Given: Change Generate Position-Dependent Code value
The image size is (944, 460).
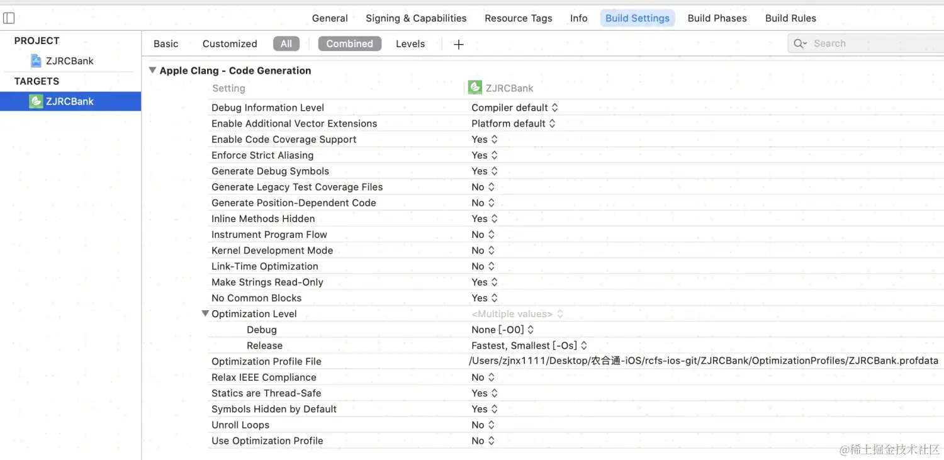Looking at the screenshot, I should [x=483, y=203].
